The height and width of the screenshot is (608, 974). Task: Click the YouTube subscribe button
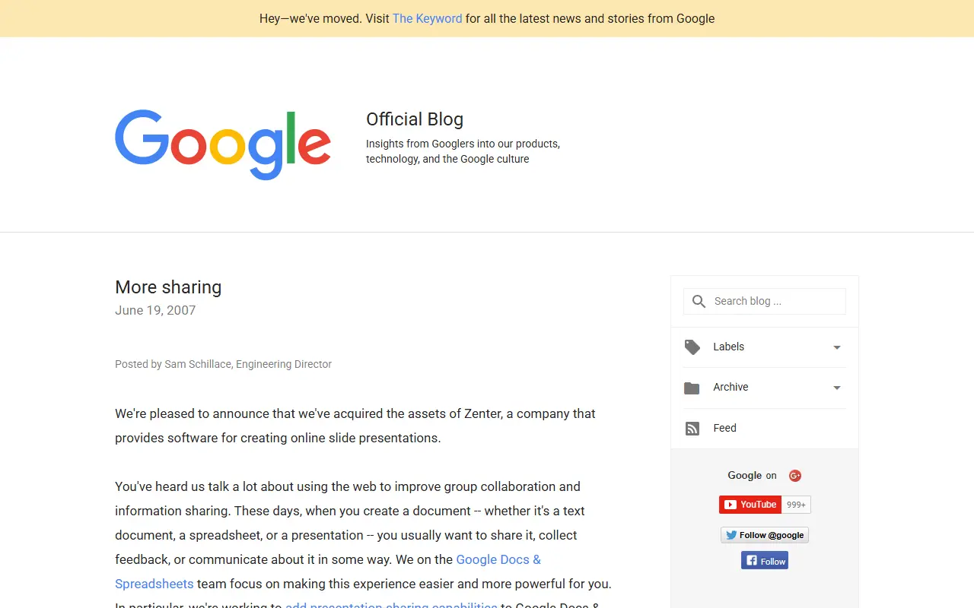(x=750, y=505)
